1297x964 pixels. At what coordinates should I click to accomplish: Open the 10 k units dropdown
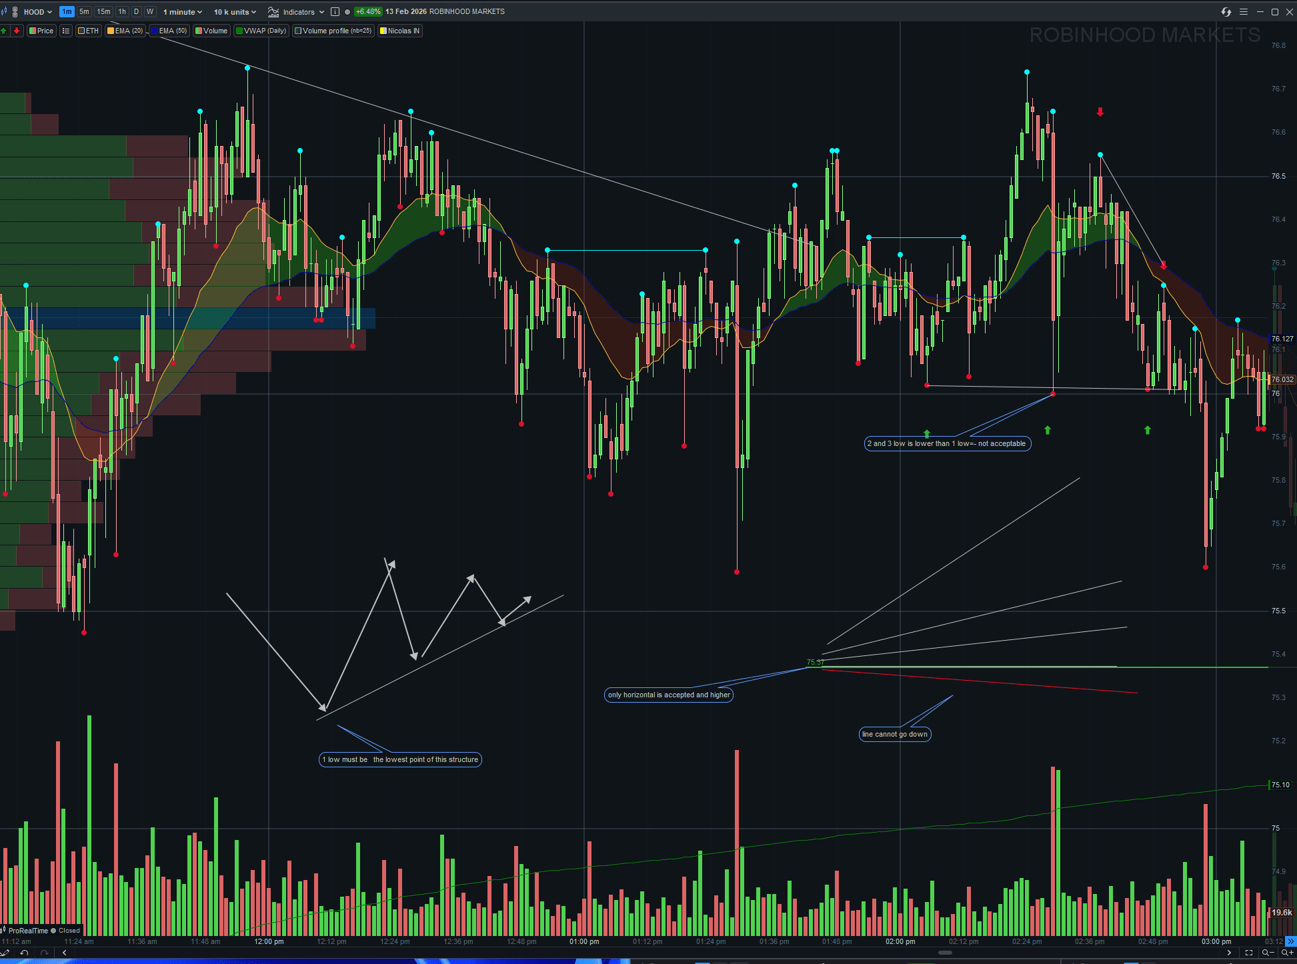(235, 11)
